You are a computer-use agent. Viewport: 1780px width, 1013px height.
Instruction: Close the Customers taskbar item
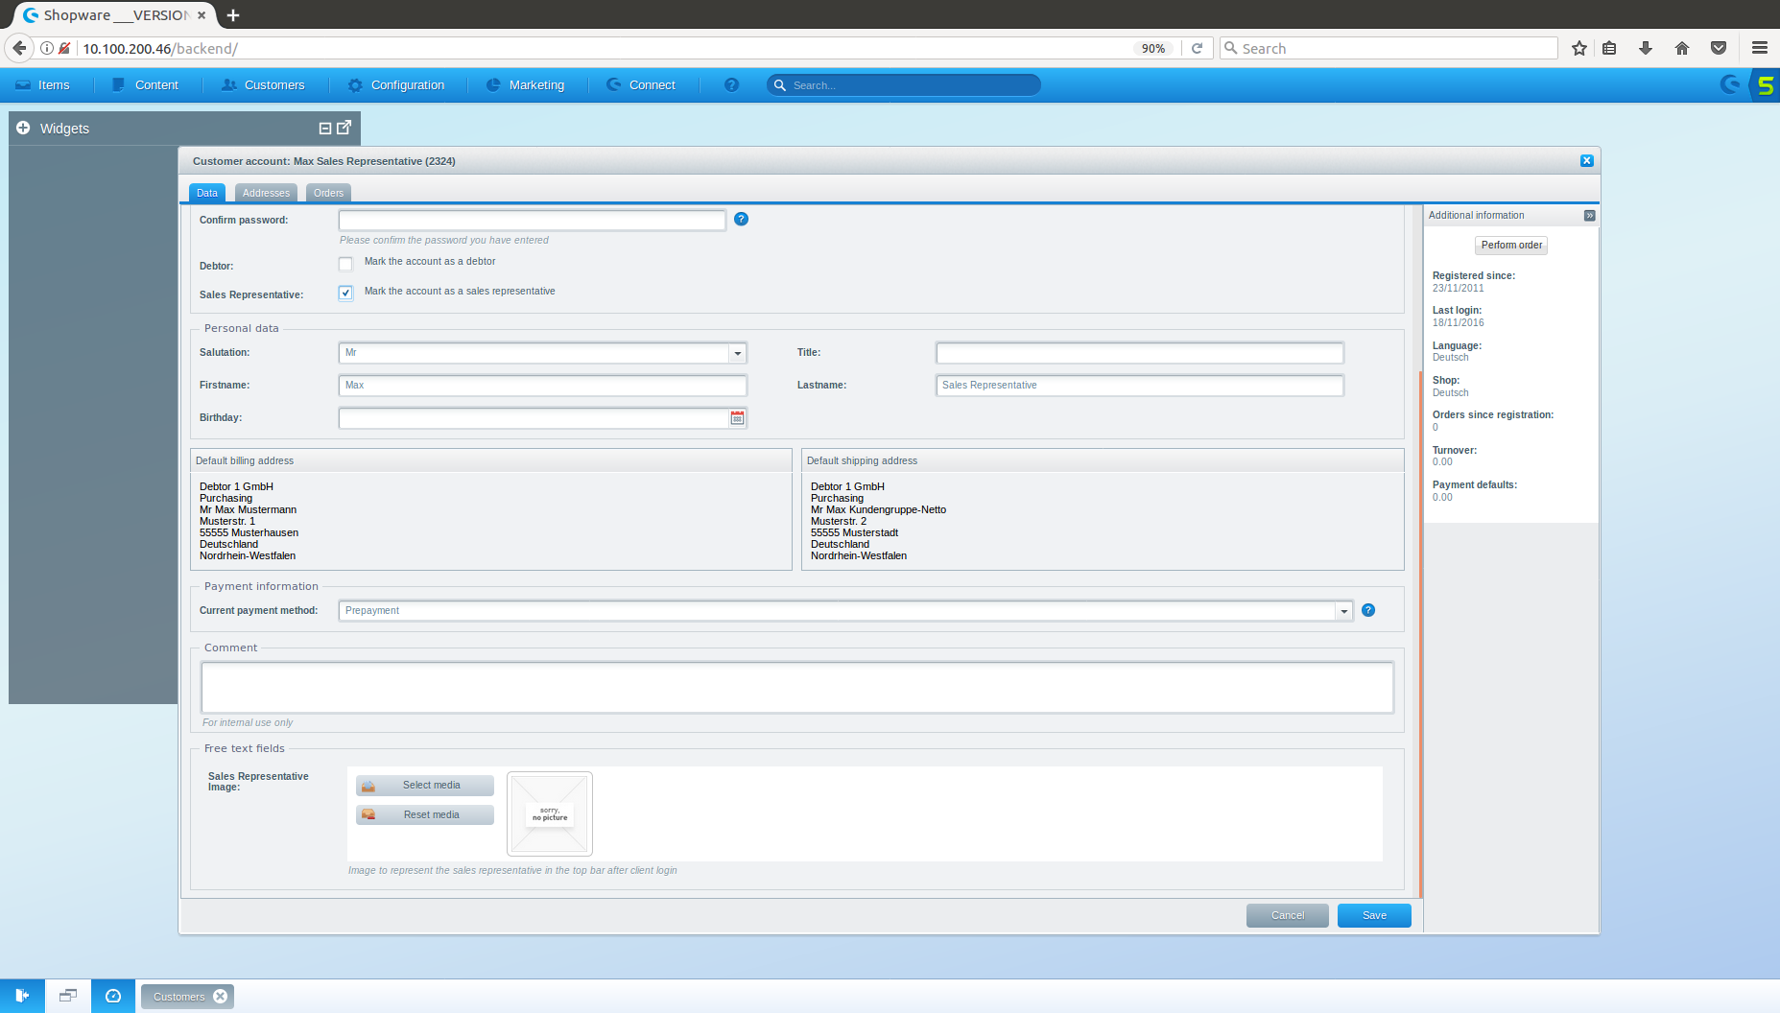tap(221, 996)
